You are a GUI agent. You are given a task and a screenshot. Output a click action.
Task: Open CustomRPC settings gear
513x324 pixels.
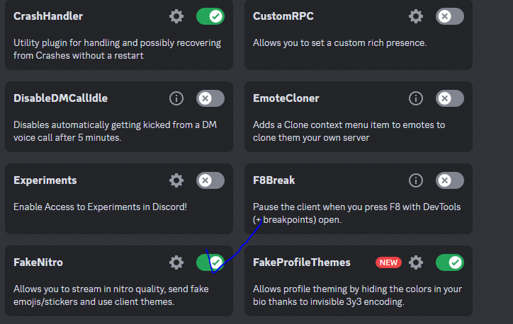click(x=416, y=16)
